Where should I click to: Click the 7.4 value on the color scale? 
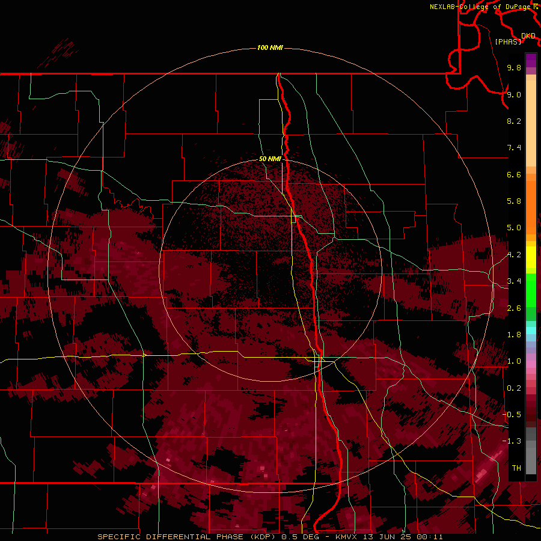pyautogui.click(x=514, y=148)
